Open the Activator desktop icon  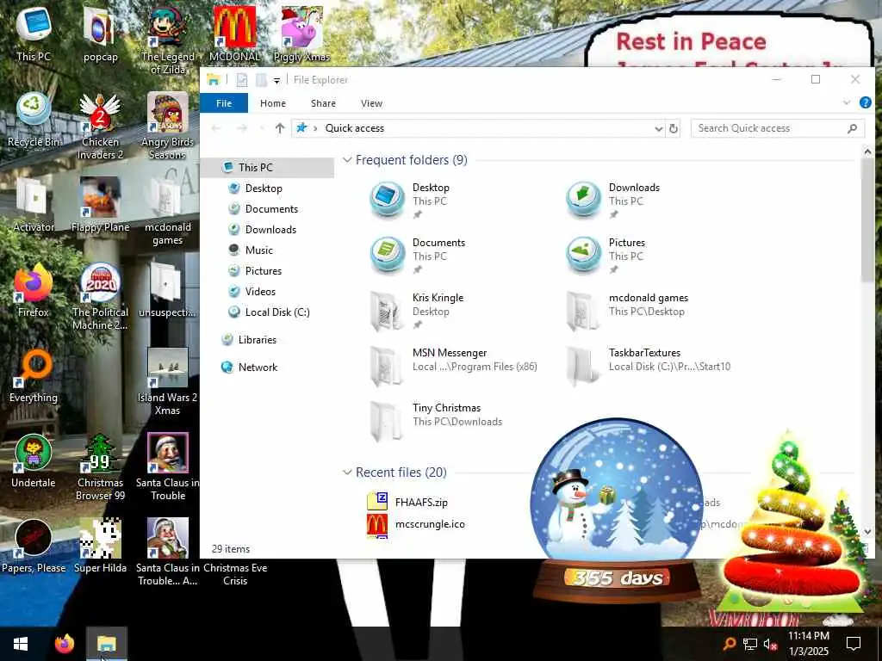coord(34,205)
